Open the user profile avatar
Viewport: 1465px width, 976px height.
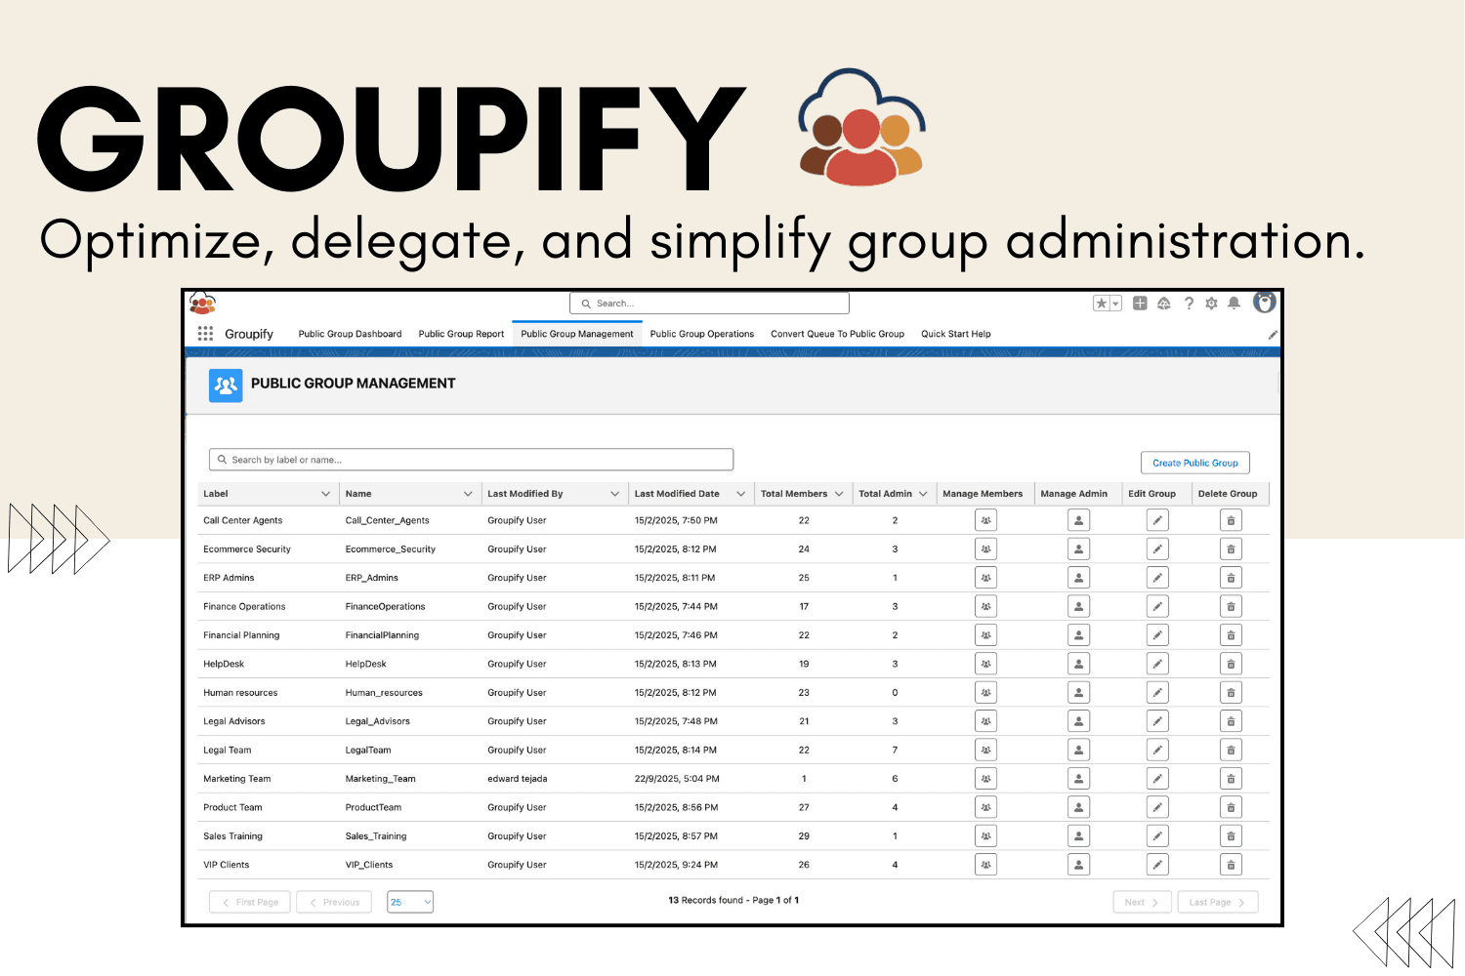tap(1265, 303)
